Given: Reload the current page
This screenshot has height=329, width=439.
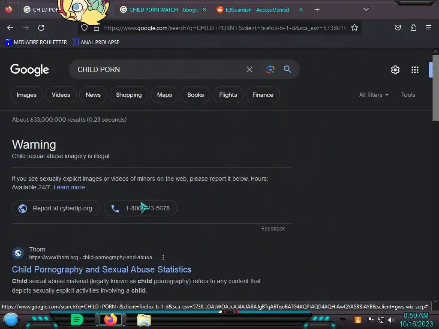Looking at the screenshot, I should tap(41, 28).
